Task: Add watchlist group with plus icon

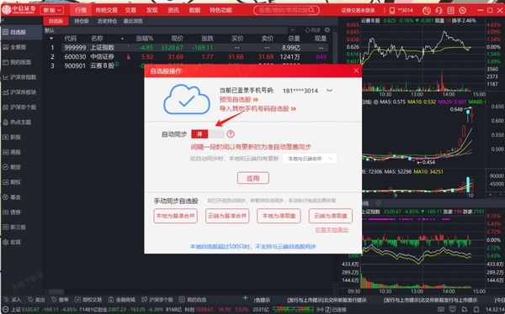Action: point(292,30)
